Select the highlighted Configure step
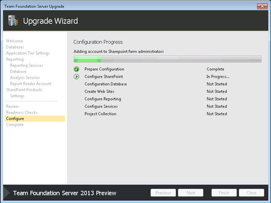271x203 pixels. point(15,119)
